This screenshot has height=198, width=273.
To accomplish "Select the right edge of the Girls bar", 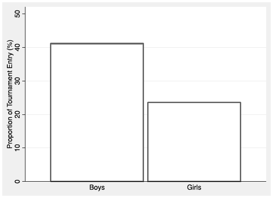I will coord(240,142).
